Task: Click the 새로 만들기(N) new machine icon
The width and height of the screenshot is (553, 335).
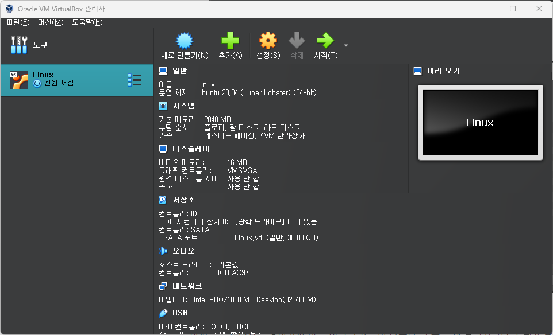Action: [185, 41]
